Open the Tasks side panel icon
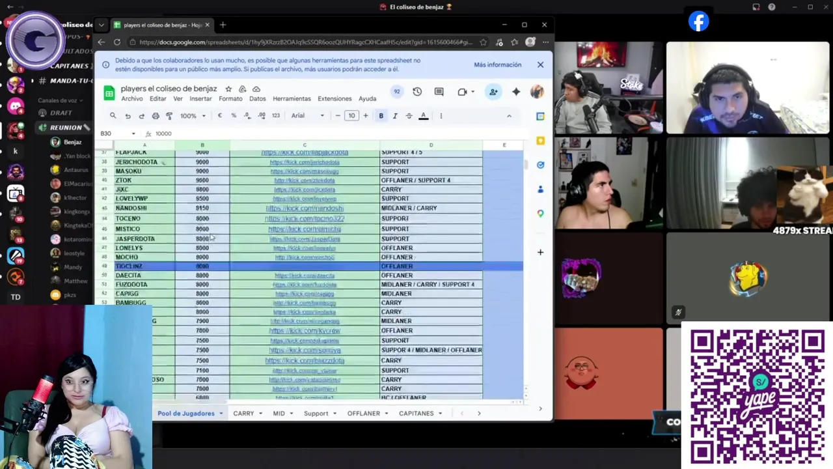The image size is (833, 469). (540, 165)
